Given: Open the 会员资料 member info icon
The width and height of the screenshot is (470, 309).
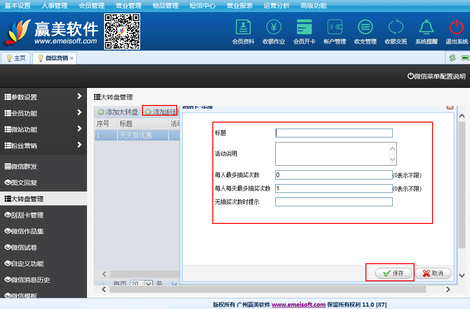Looking at the screenshot, I should [x=243, y=28].
